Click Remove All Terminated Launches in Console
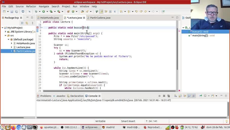 pos(168,96)
